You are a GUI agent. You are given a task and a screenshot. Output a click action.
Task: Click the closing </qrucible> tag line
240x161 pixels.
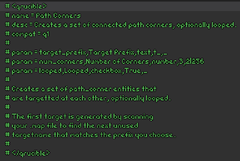tap(31, 153)
